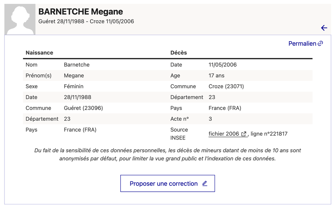Click the external link icon beside fichier 2006

(x=244, y=134)
